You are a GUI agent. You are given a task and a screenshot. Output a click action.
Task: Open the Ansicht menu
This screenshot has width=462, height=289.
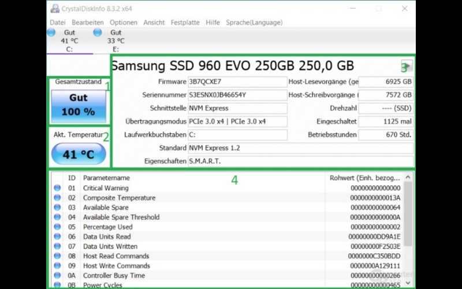(154, 23)
